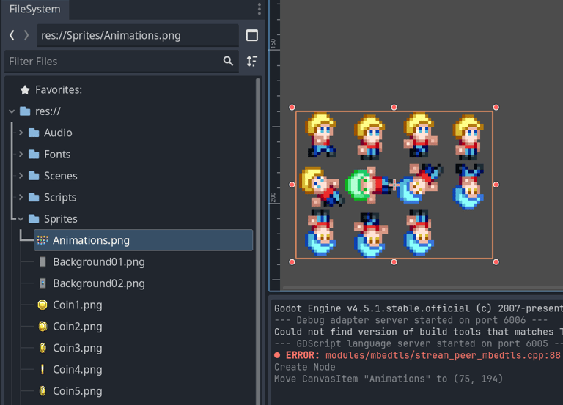
Task: Open the file sort options button
Action: [x=252, y=61]
